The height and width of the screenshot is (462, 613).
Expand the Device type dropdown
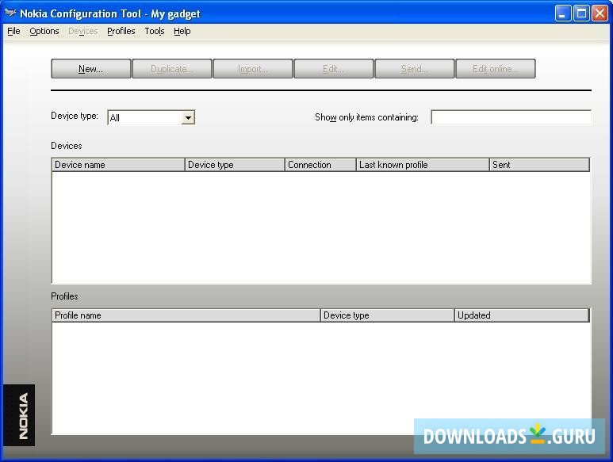188,117
